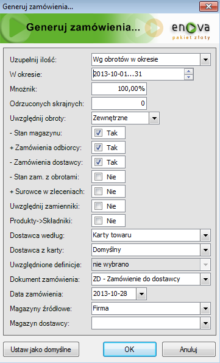
Task: Toggle the Zamówienia odbiorcy checkbox
Action: coord(98,148)
